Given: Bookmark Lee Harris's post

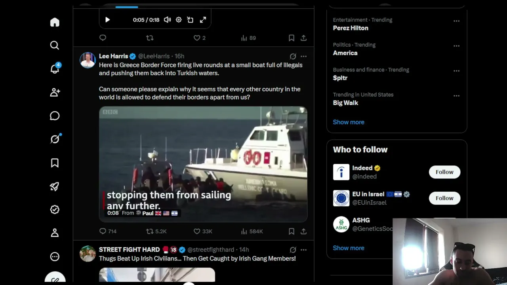Looking at the screenshot, I should (x=291, y=231).
